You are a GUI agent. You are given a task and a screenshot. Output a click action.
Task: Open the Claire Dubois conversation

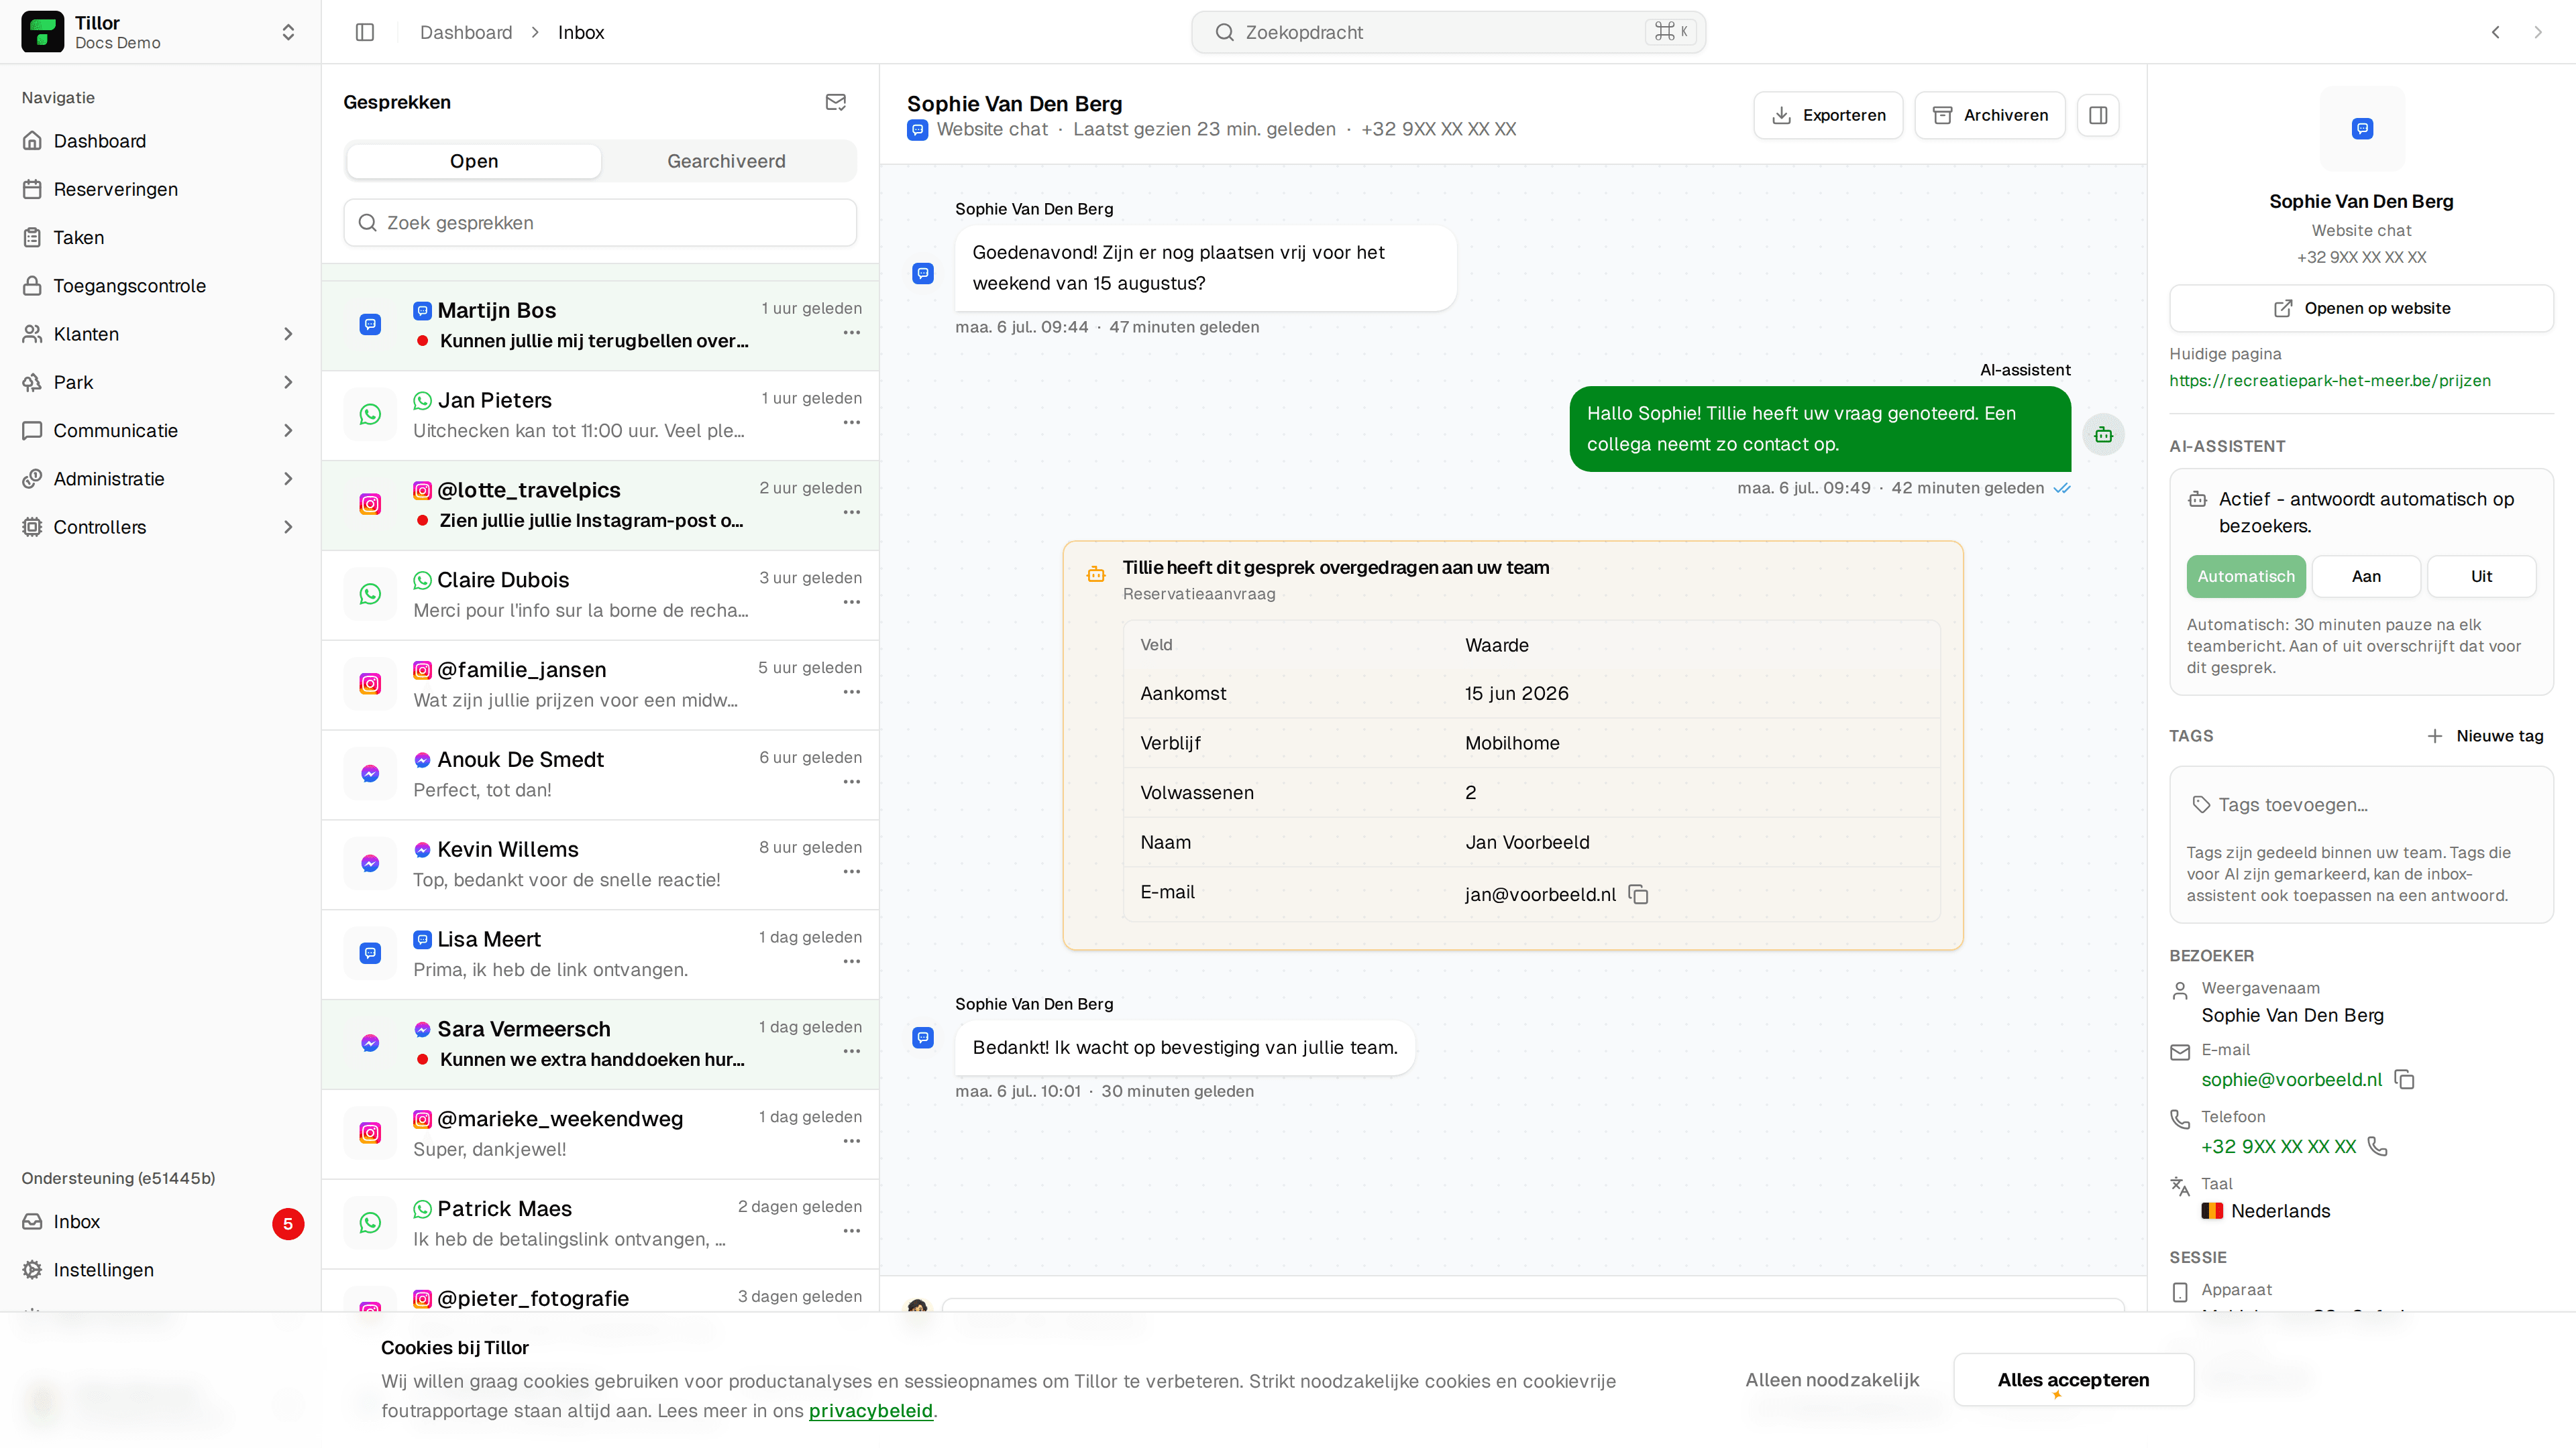click(600, 595)
